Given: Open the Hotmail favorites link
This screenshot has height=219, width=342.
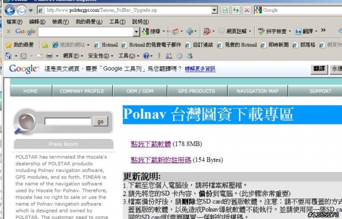Looking at the screenshot, I should 106,45.
